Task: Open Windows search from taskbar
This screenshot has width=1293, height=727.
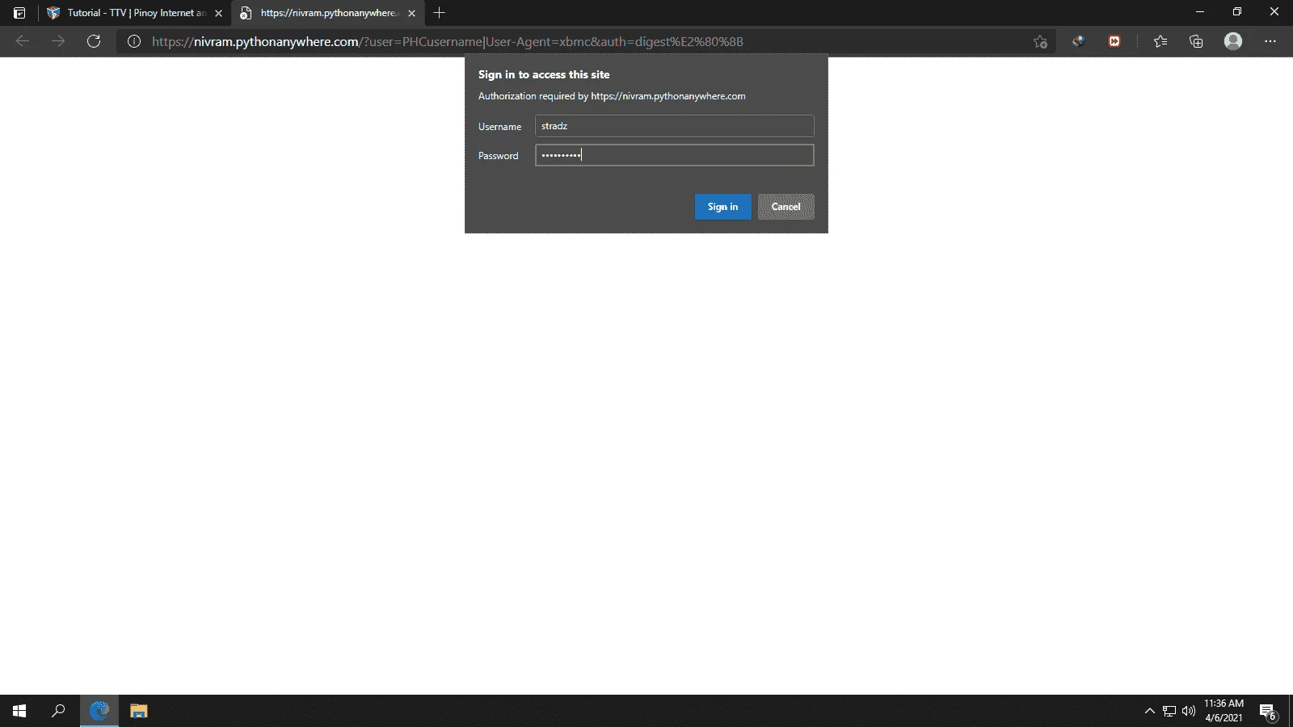Action: [58, 711]
